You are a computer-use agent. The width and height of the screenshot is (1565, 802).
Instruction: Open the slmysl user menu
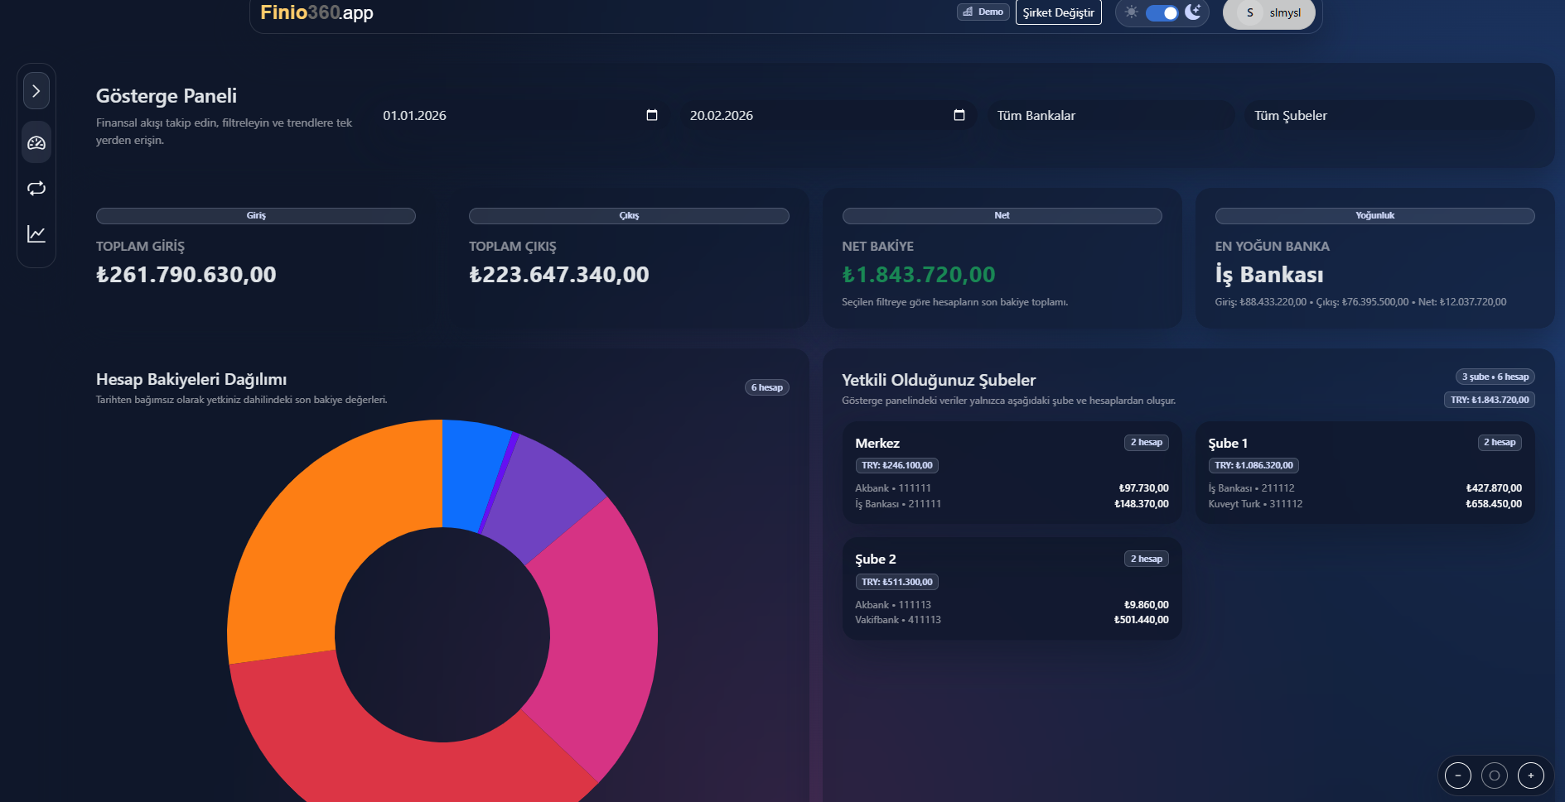(x=1269, y=13)
